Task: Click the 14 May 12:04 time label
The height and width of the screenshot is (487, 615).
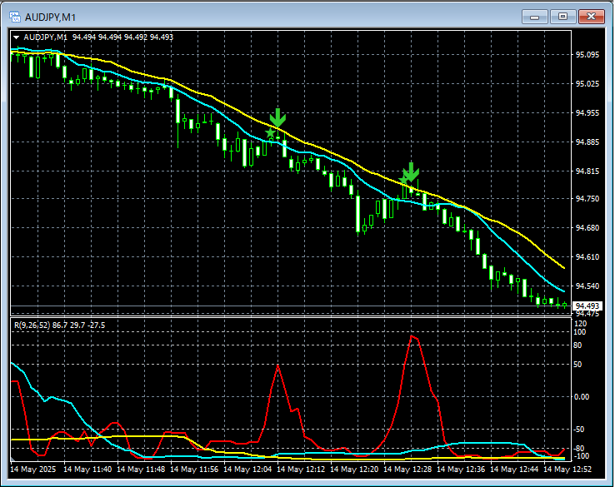Action: pyautogui.click(x=247, y=469)
